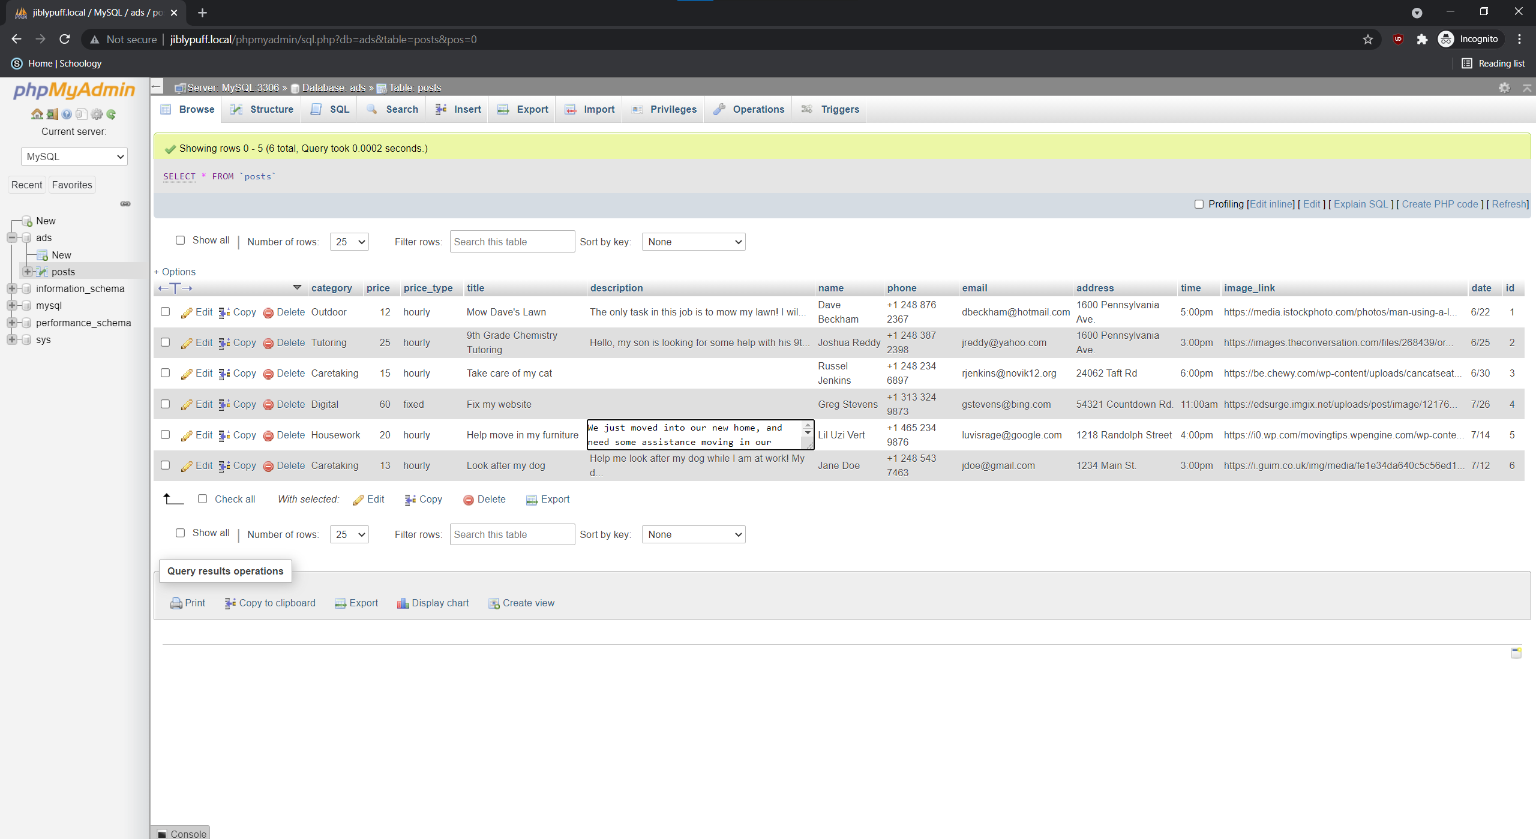Click the top Search this table field
This screenshot has width=1536, height=839.
(x=512, y=242)
